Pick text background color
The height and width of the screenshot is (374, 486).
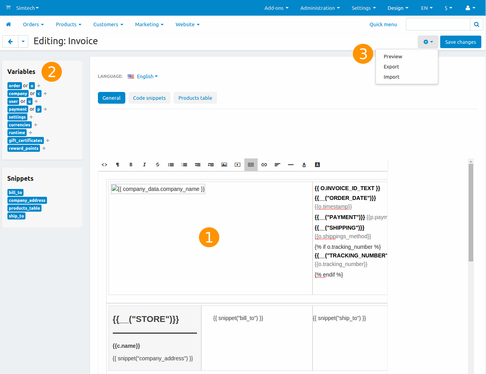tap(317, 165)
